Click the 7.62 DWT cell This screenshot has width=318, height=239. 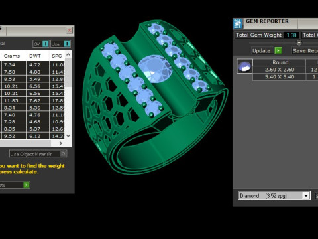[x=38, y=100]
